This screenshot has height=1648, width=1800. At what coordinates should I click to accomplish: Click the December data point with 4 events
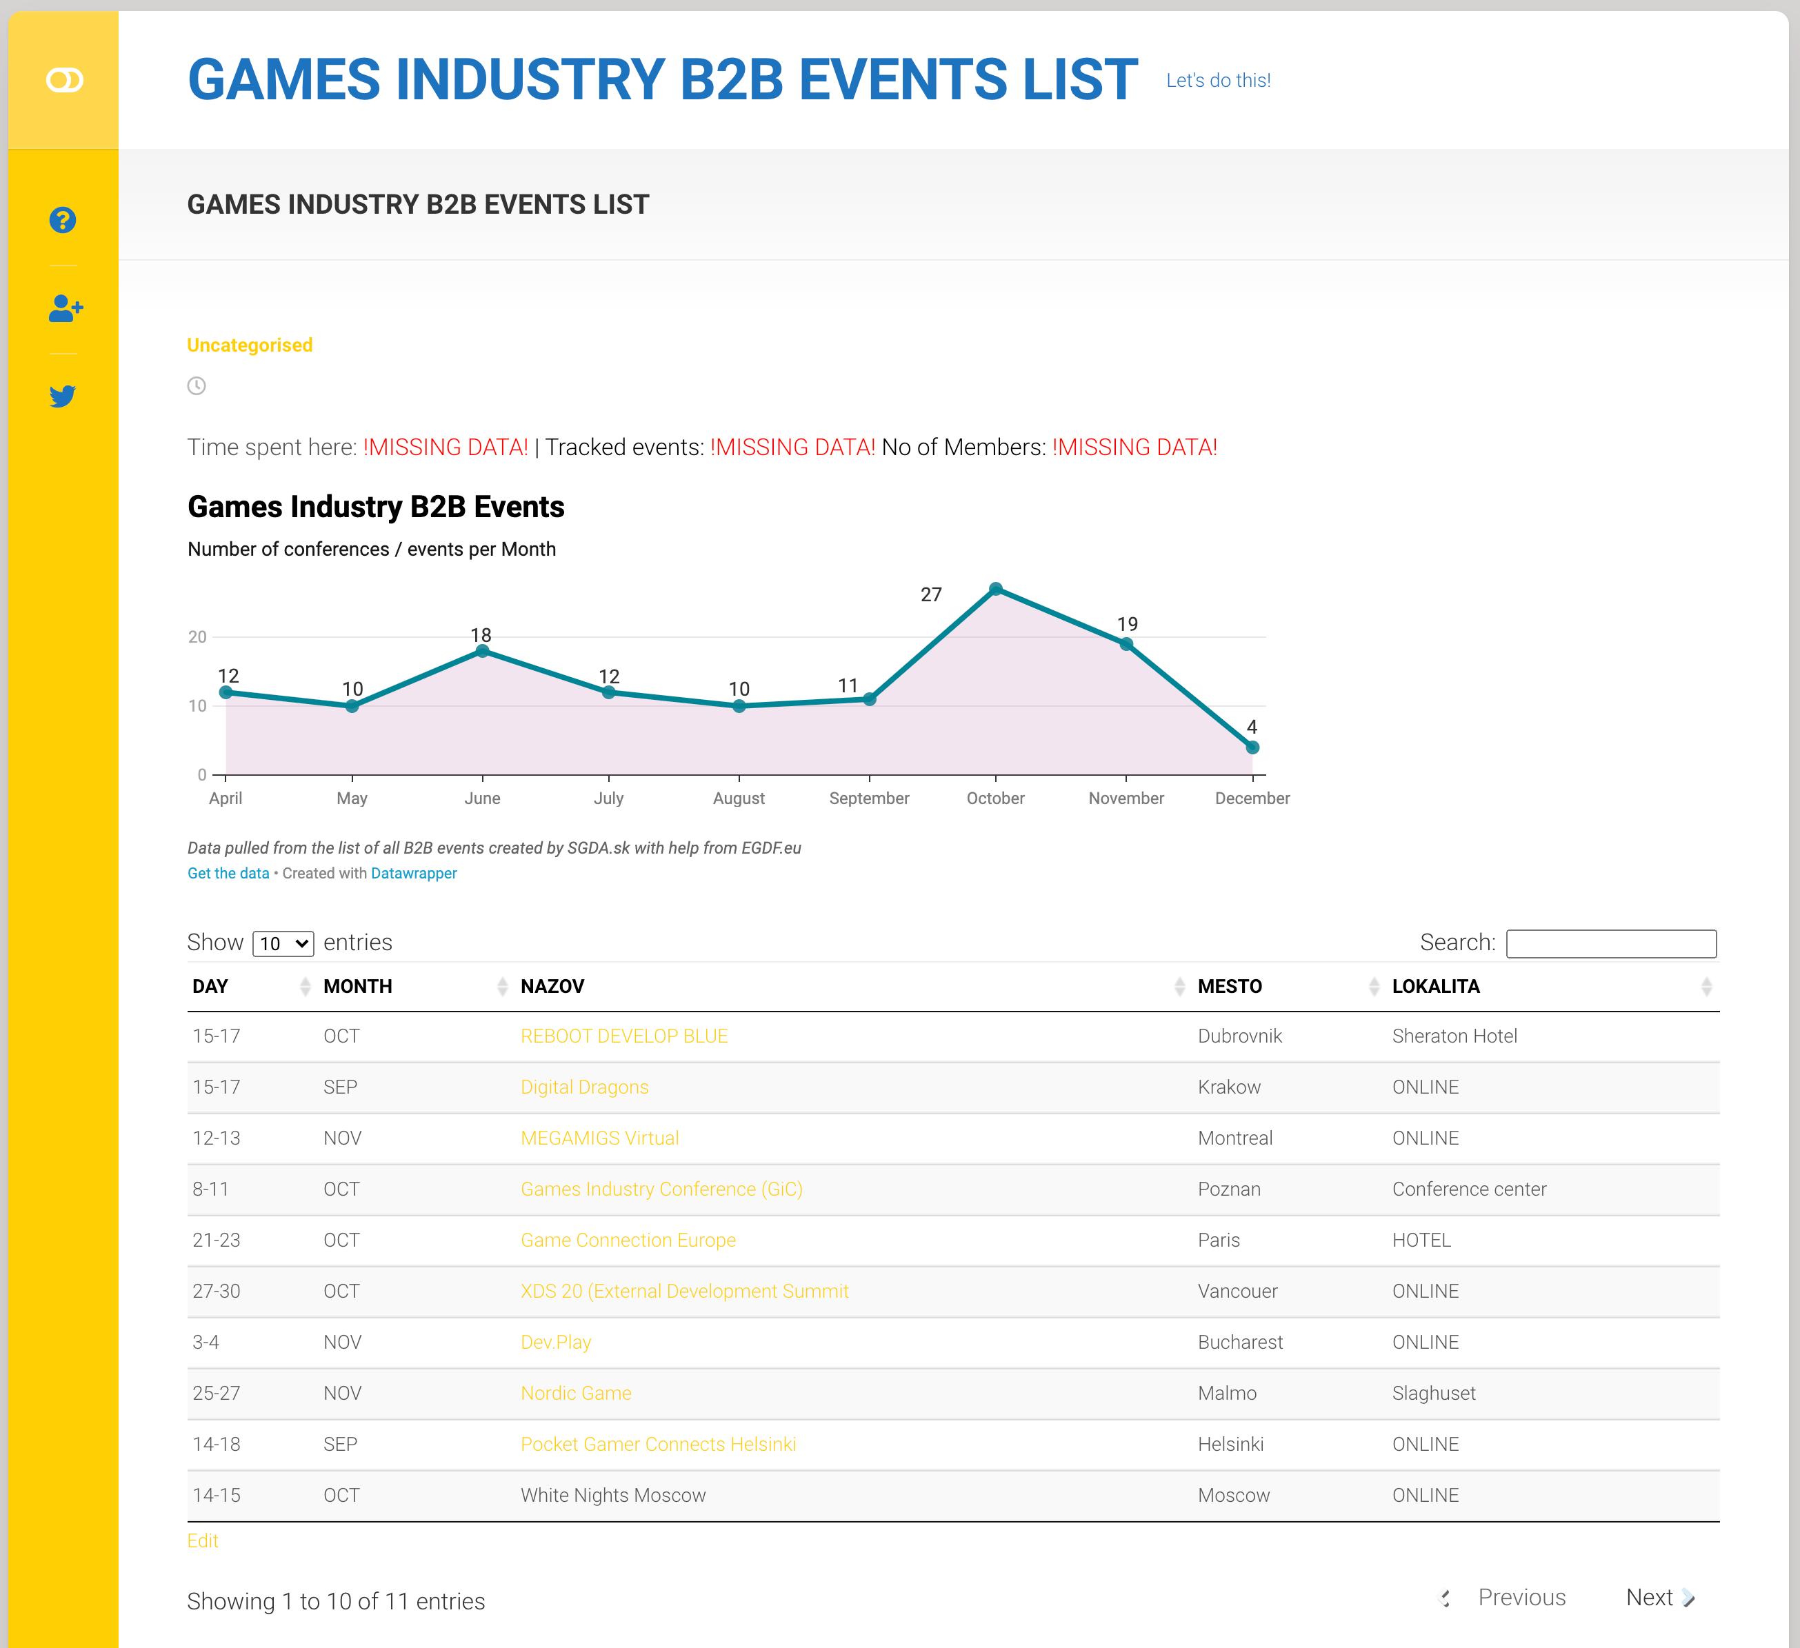[1252, 747]
